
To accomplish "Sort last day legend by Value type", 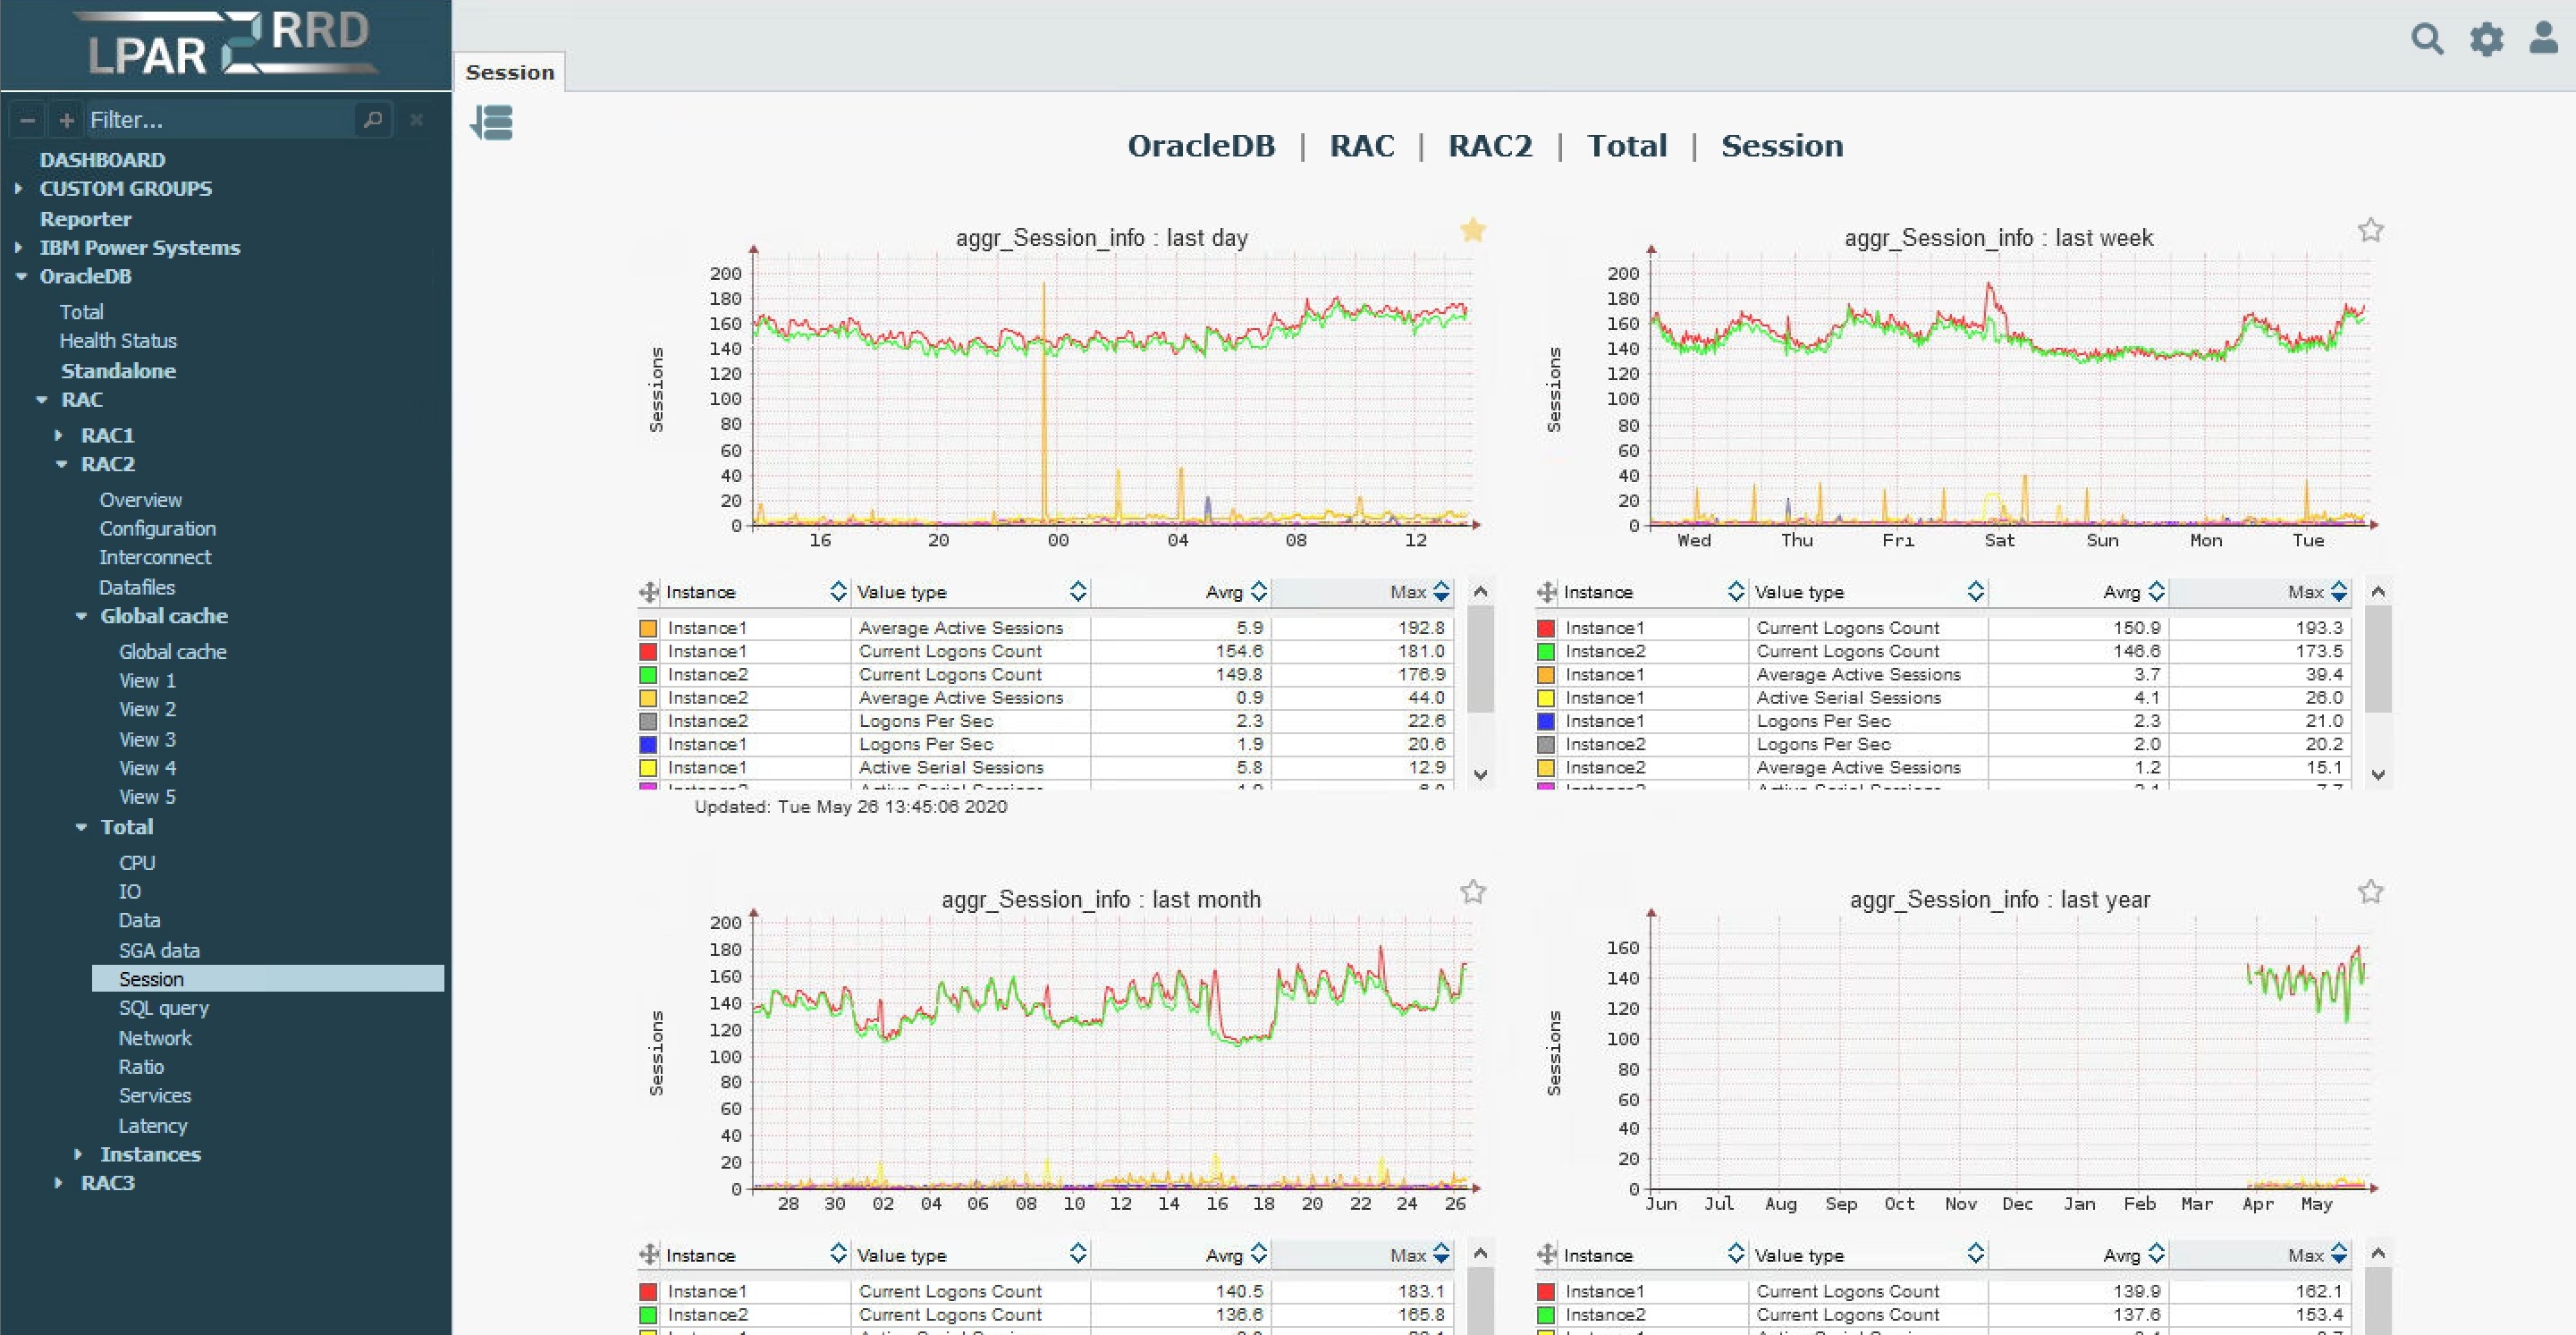I will point(1077,592).
